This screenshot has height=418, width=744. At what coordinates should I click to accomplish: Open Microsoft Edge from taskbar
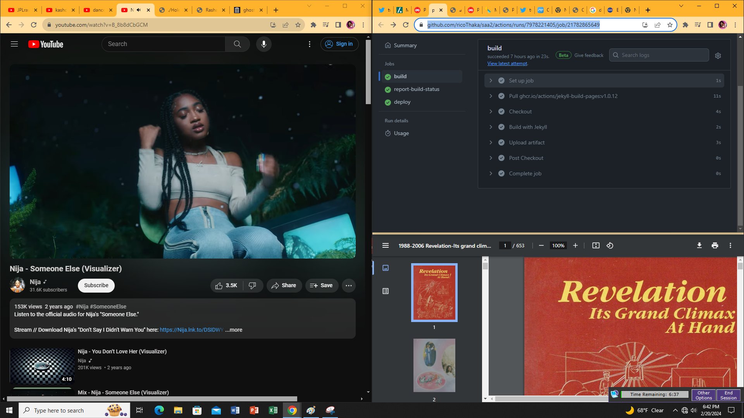159,410
